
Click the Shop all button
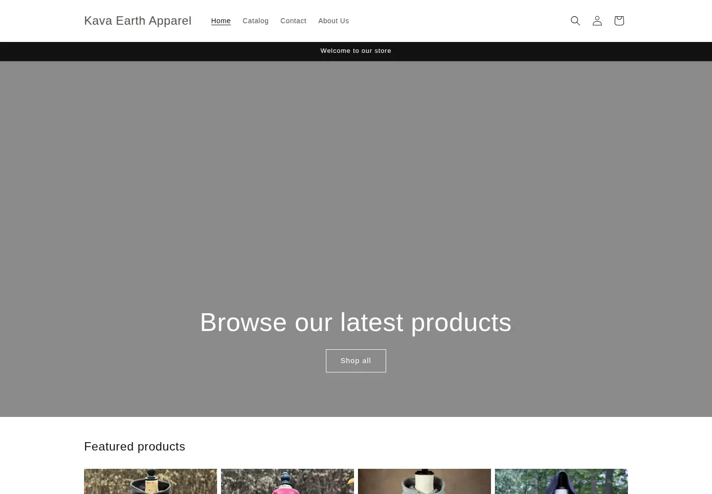[356, 361]
